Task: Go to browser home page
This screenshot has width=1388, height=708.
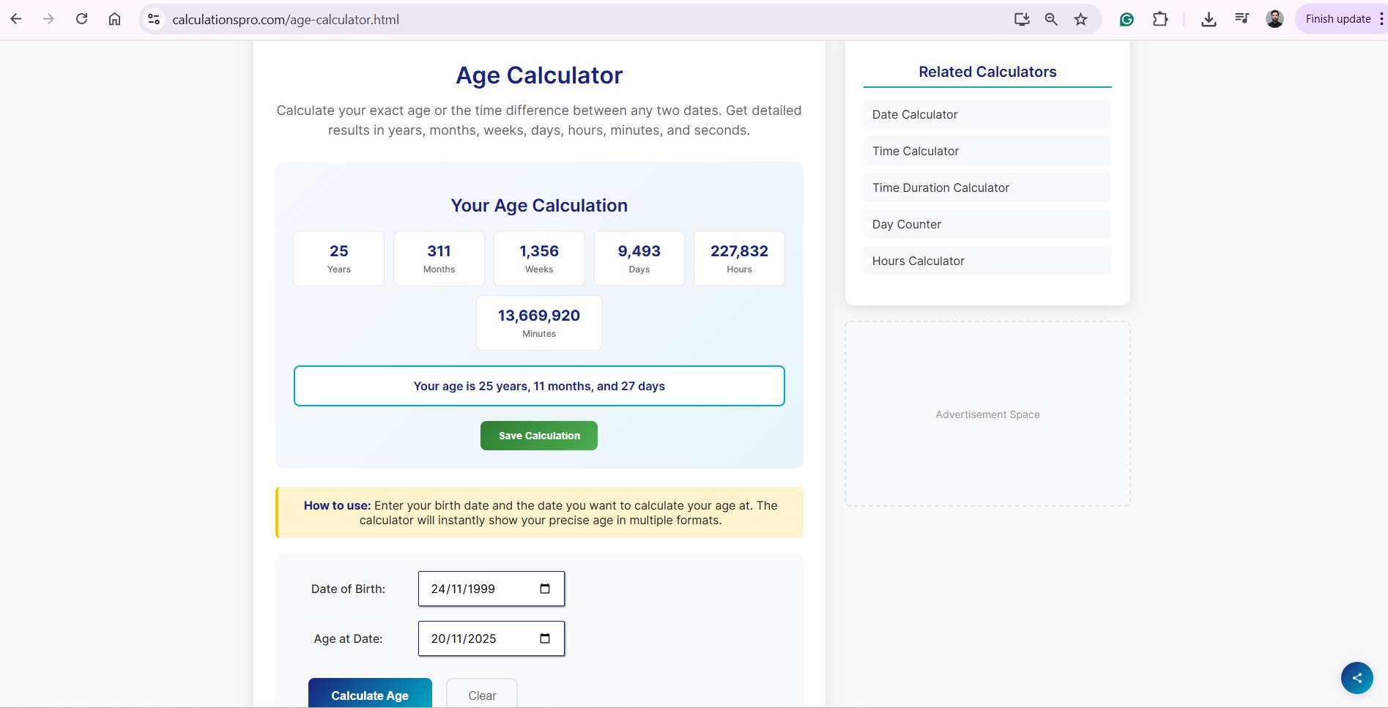Action: 114,19
